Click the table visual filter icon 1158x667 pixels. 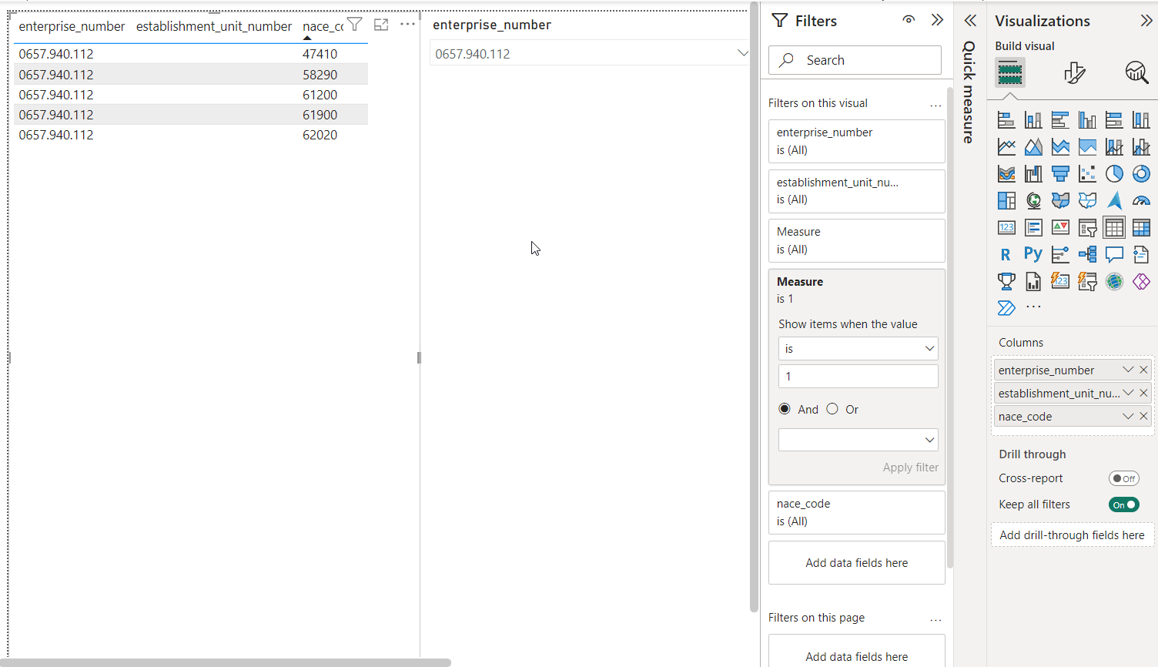pyautogui.click(x=354, y=25)
